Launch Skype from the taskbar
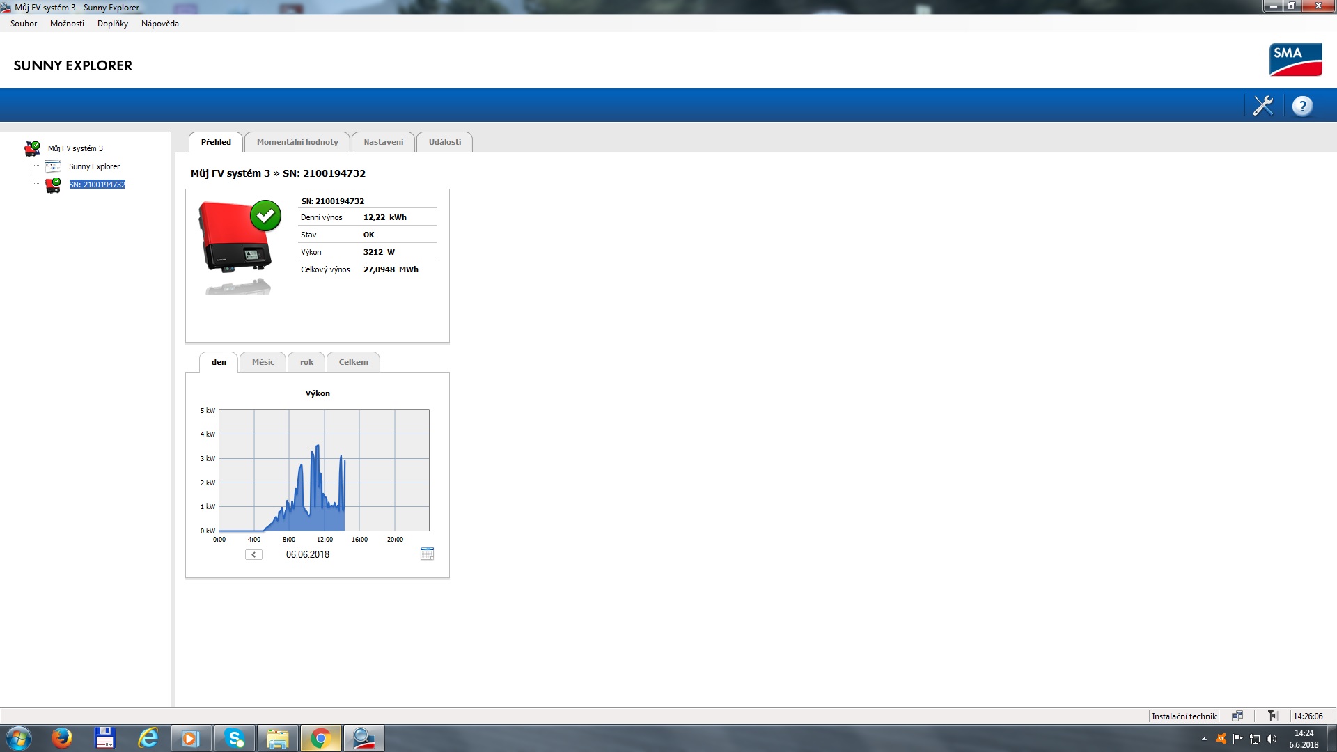Image resolution: width=1337 pixels, height=752 pixels. click(x=235, y=738)
